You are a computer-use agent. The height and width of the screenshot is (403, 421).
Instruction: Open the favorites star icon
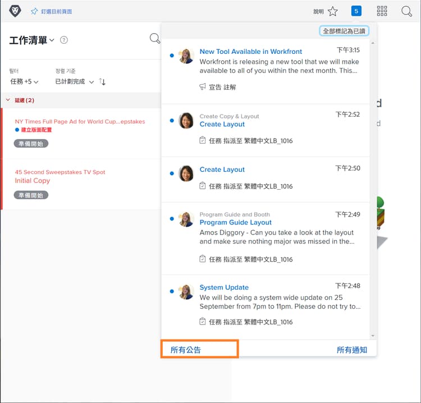click(x=333, y=11)
